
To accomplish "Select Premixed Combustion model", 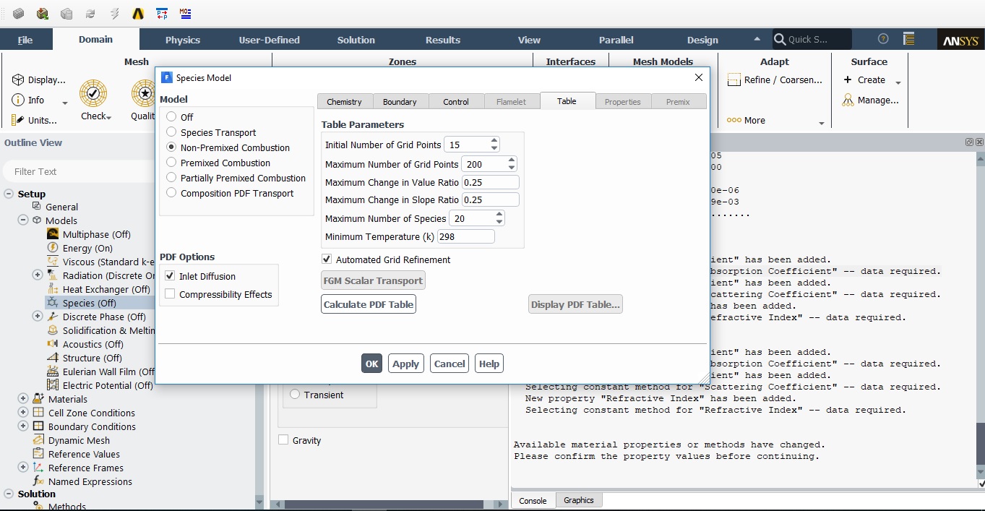I will [171, 162].
